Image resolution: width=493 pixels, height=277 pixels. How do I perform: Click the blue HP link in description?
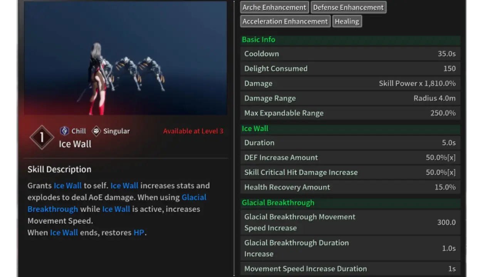point(139,233)
